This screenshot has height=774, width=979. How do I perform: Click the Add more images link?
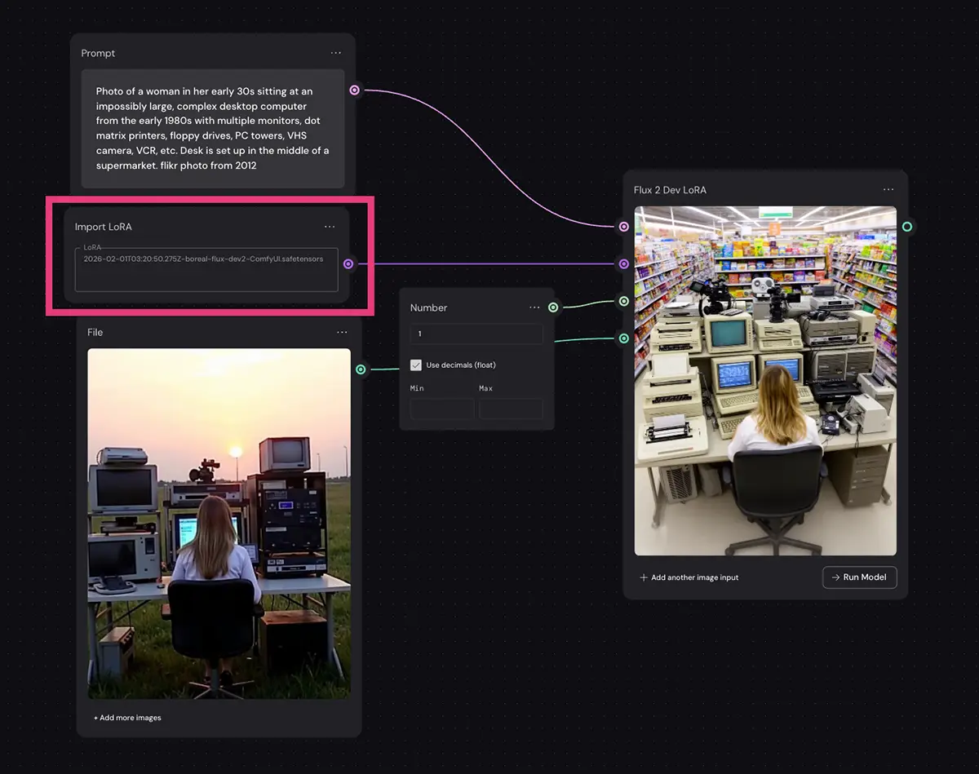pos(127,718)
